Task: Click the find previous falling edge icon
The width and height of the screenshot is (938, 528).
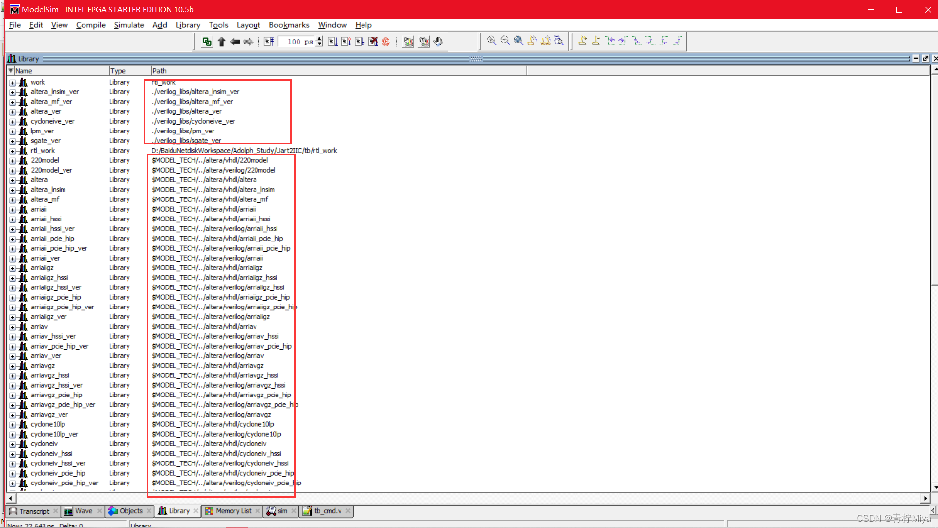Action: point(637,41)
